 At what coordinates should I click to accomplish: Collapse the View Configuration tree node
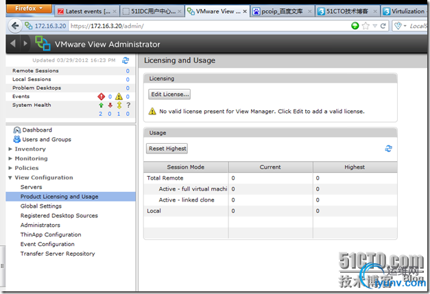[x=10, y=177]
